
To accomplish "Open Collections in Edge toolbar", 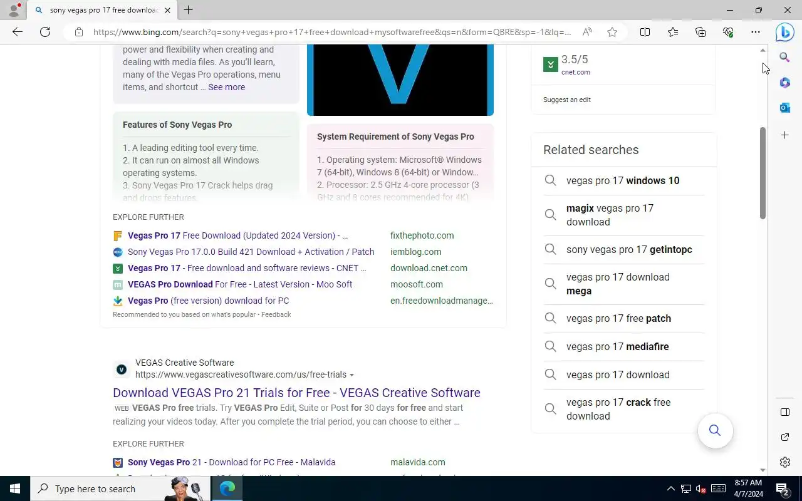I will [700, 32].
